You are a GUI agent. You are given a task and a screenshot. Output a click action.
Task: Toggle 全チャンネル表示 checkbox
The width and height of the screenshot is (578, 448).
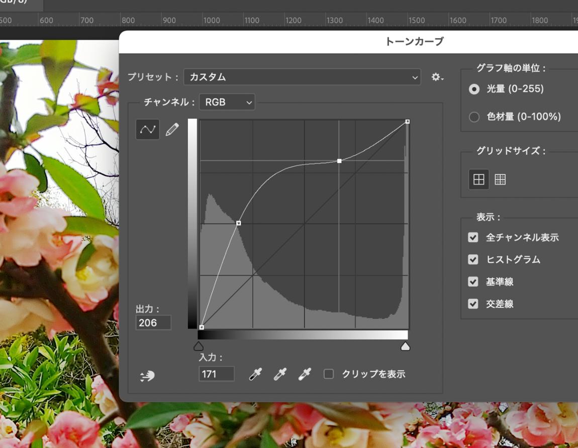tap(473, 237)
